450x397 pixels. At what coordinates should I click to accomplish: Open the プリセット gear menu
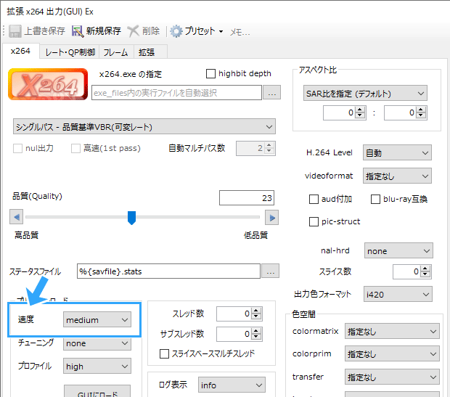(x=196, y=31)
